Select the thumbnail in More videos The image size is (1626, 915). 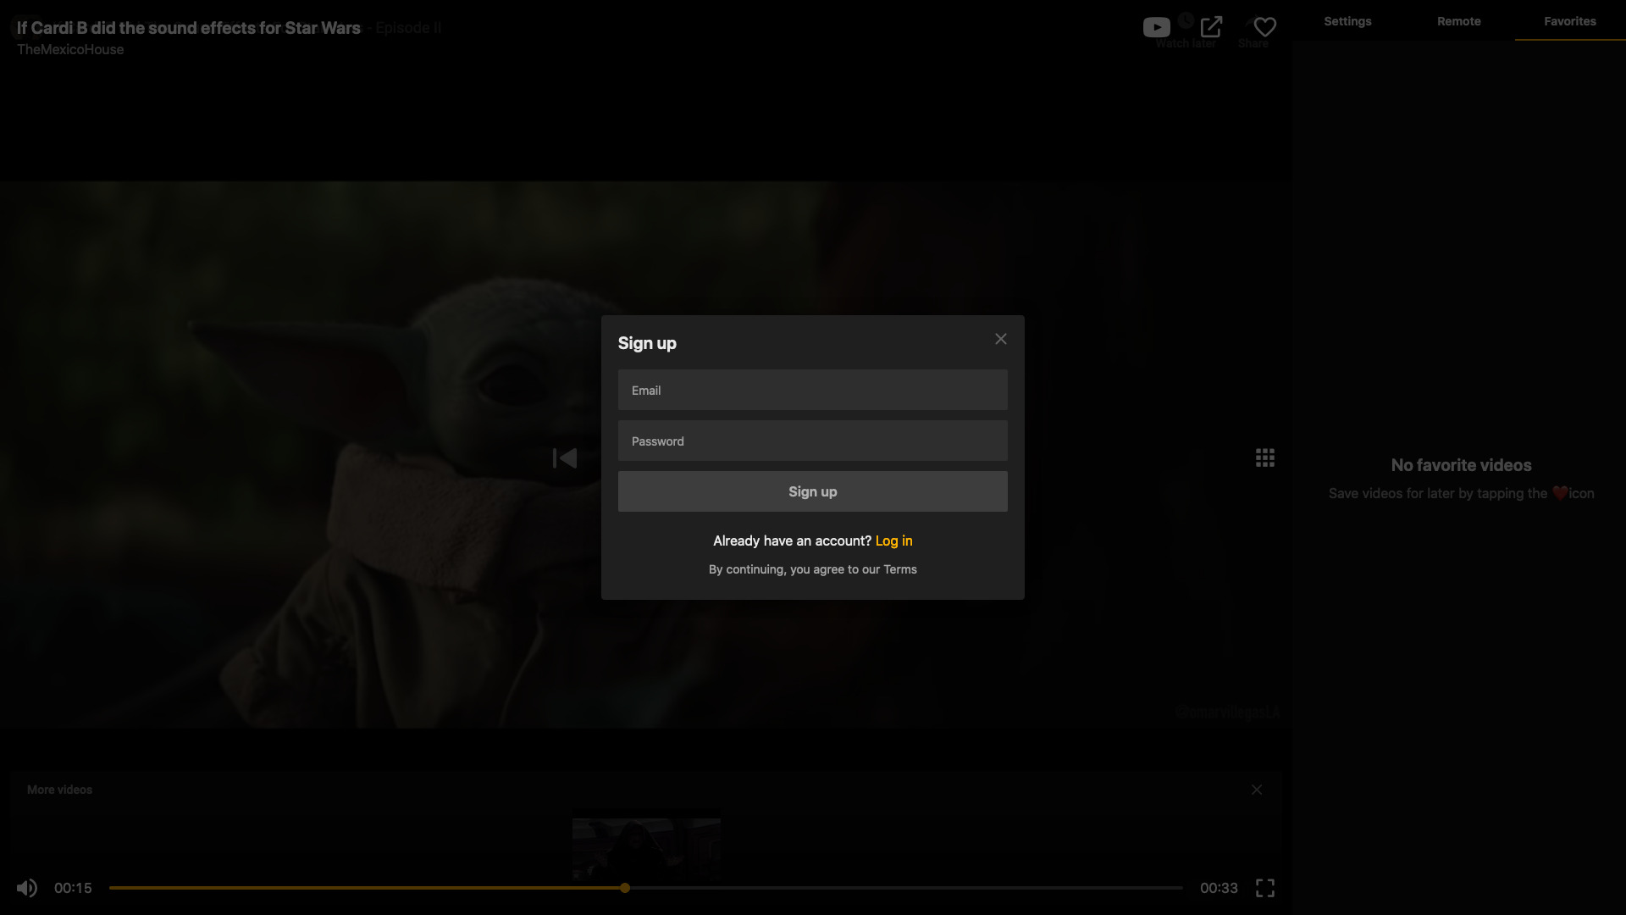click(646, 847)
